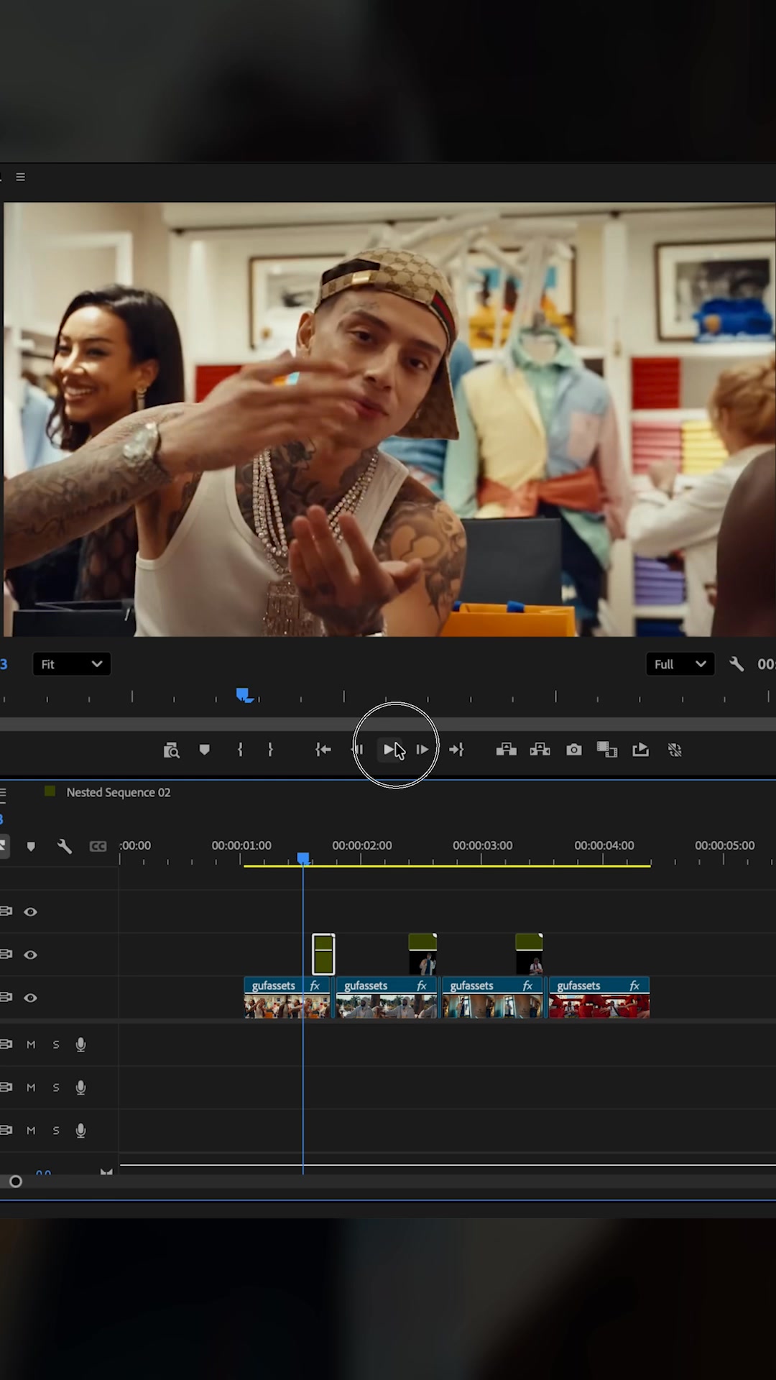Toggle eye on the empty top video track

coord(30,911)
